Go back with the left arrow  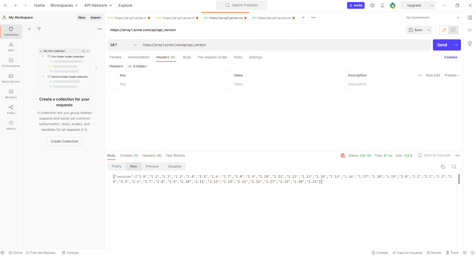[16, 5]
